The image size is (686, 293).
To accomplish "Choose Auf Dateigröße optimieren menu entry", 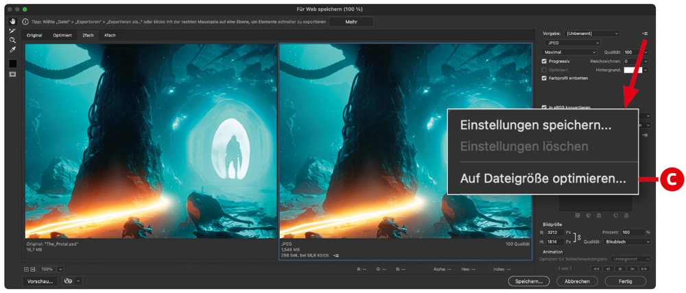I will [542, 179].
